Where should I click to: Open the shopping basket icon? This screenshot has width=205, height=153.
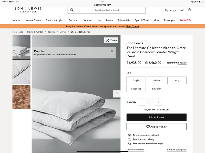coord(189,10)
